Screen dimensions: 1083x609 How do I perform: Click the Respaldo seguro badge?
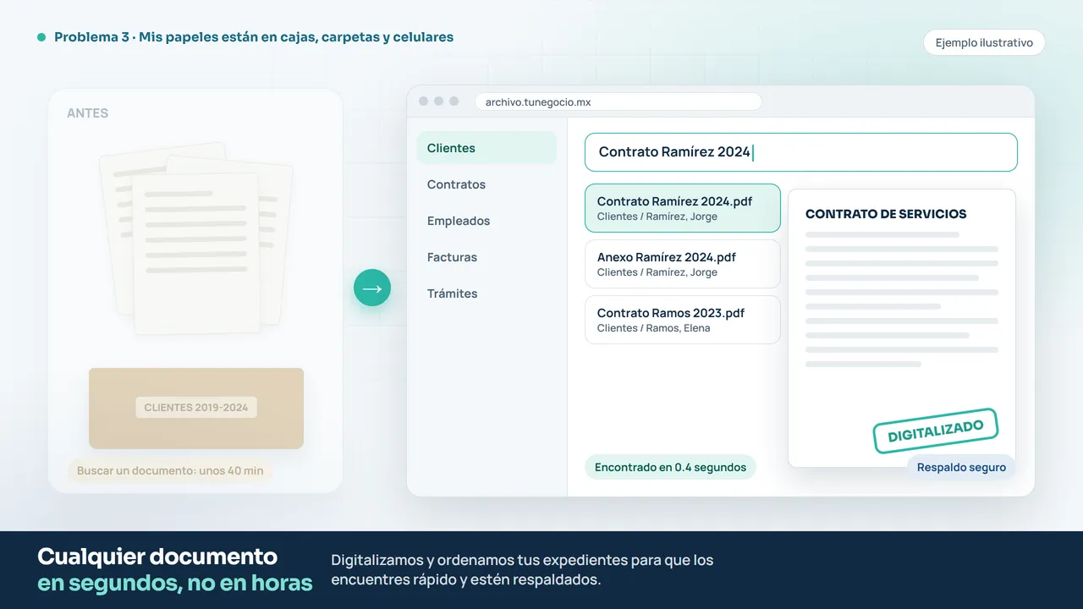(961, 467)
